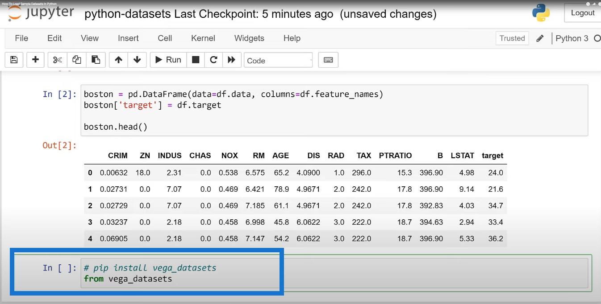Click the kernel status circle indicator
601x304 pixels.
(x=597, y=38)
